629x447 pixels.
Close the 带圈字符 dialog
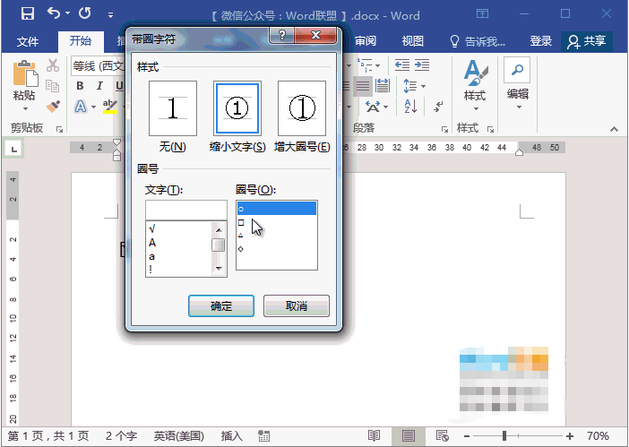315,35
